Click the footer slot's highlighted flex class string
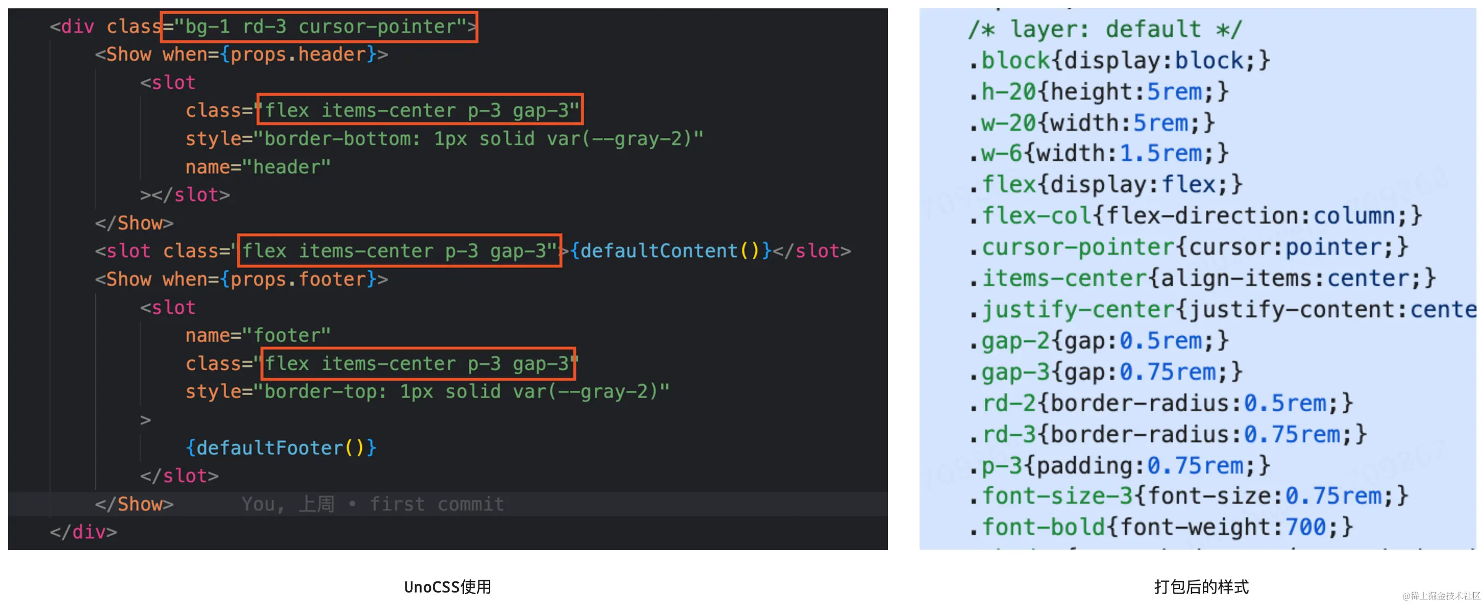Image resolution: width=1484 pixels, height=604 pixels. point(418,363)
